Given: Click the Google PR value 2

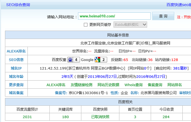Looking at the screenshot, I should 104,60.
